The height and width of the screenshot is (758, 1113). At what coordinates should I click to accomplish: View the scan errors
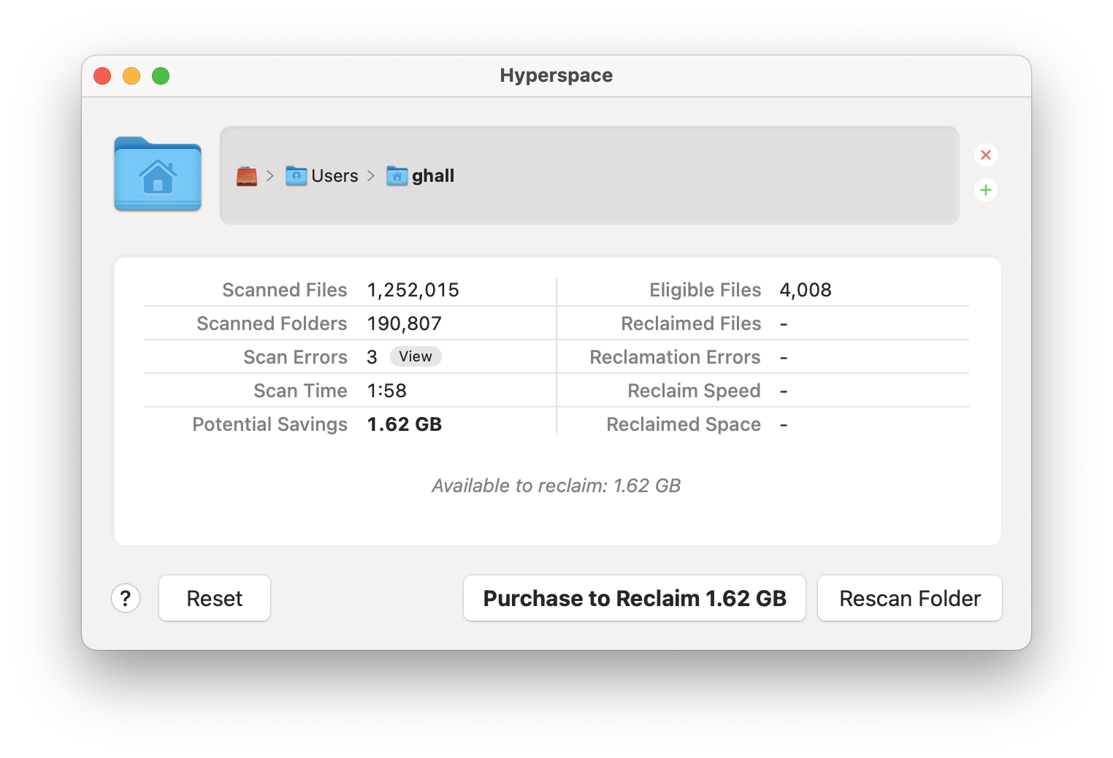[x=416, y=356]
